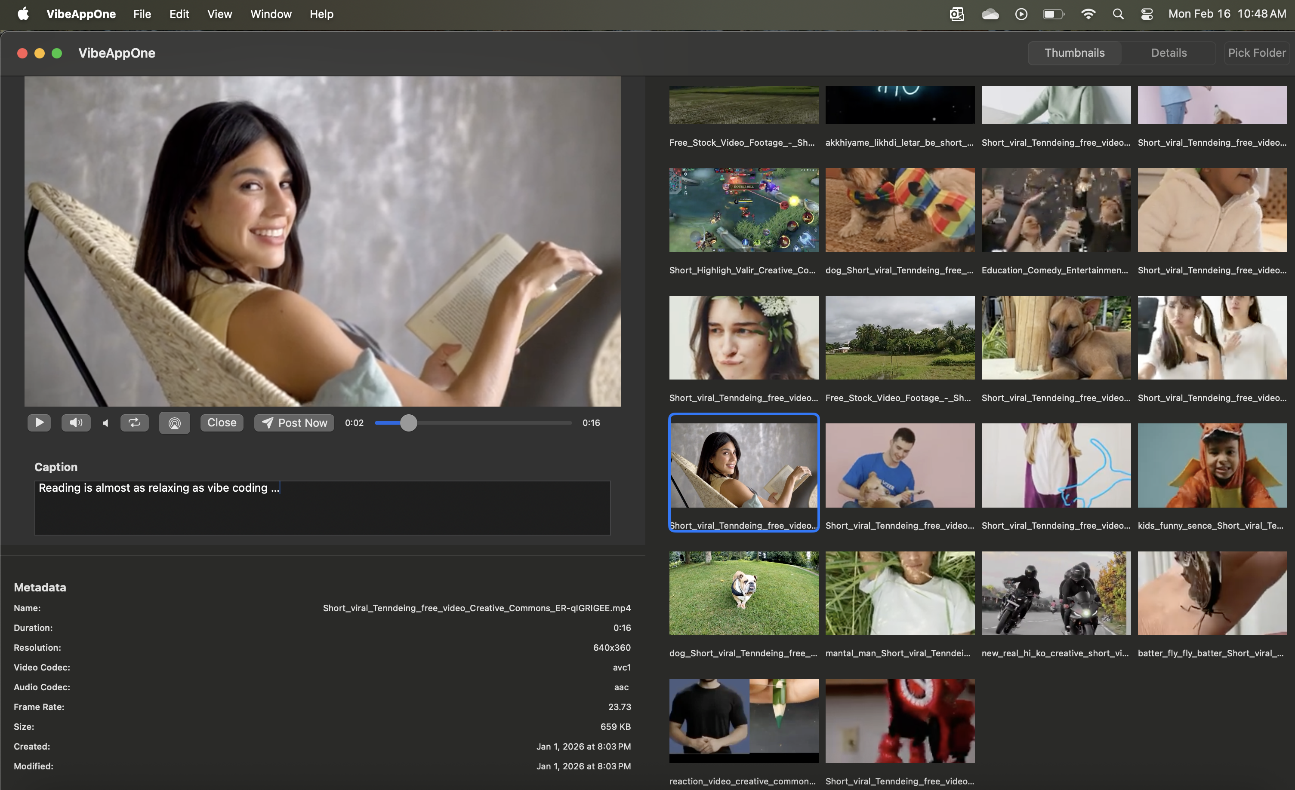Image resolution: width=1295 pixels, height=790 pixels.
Task: Select the bulldog on grass thumbnail
Action: pos(743,593)
